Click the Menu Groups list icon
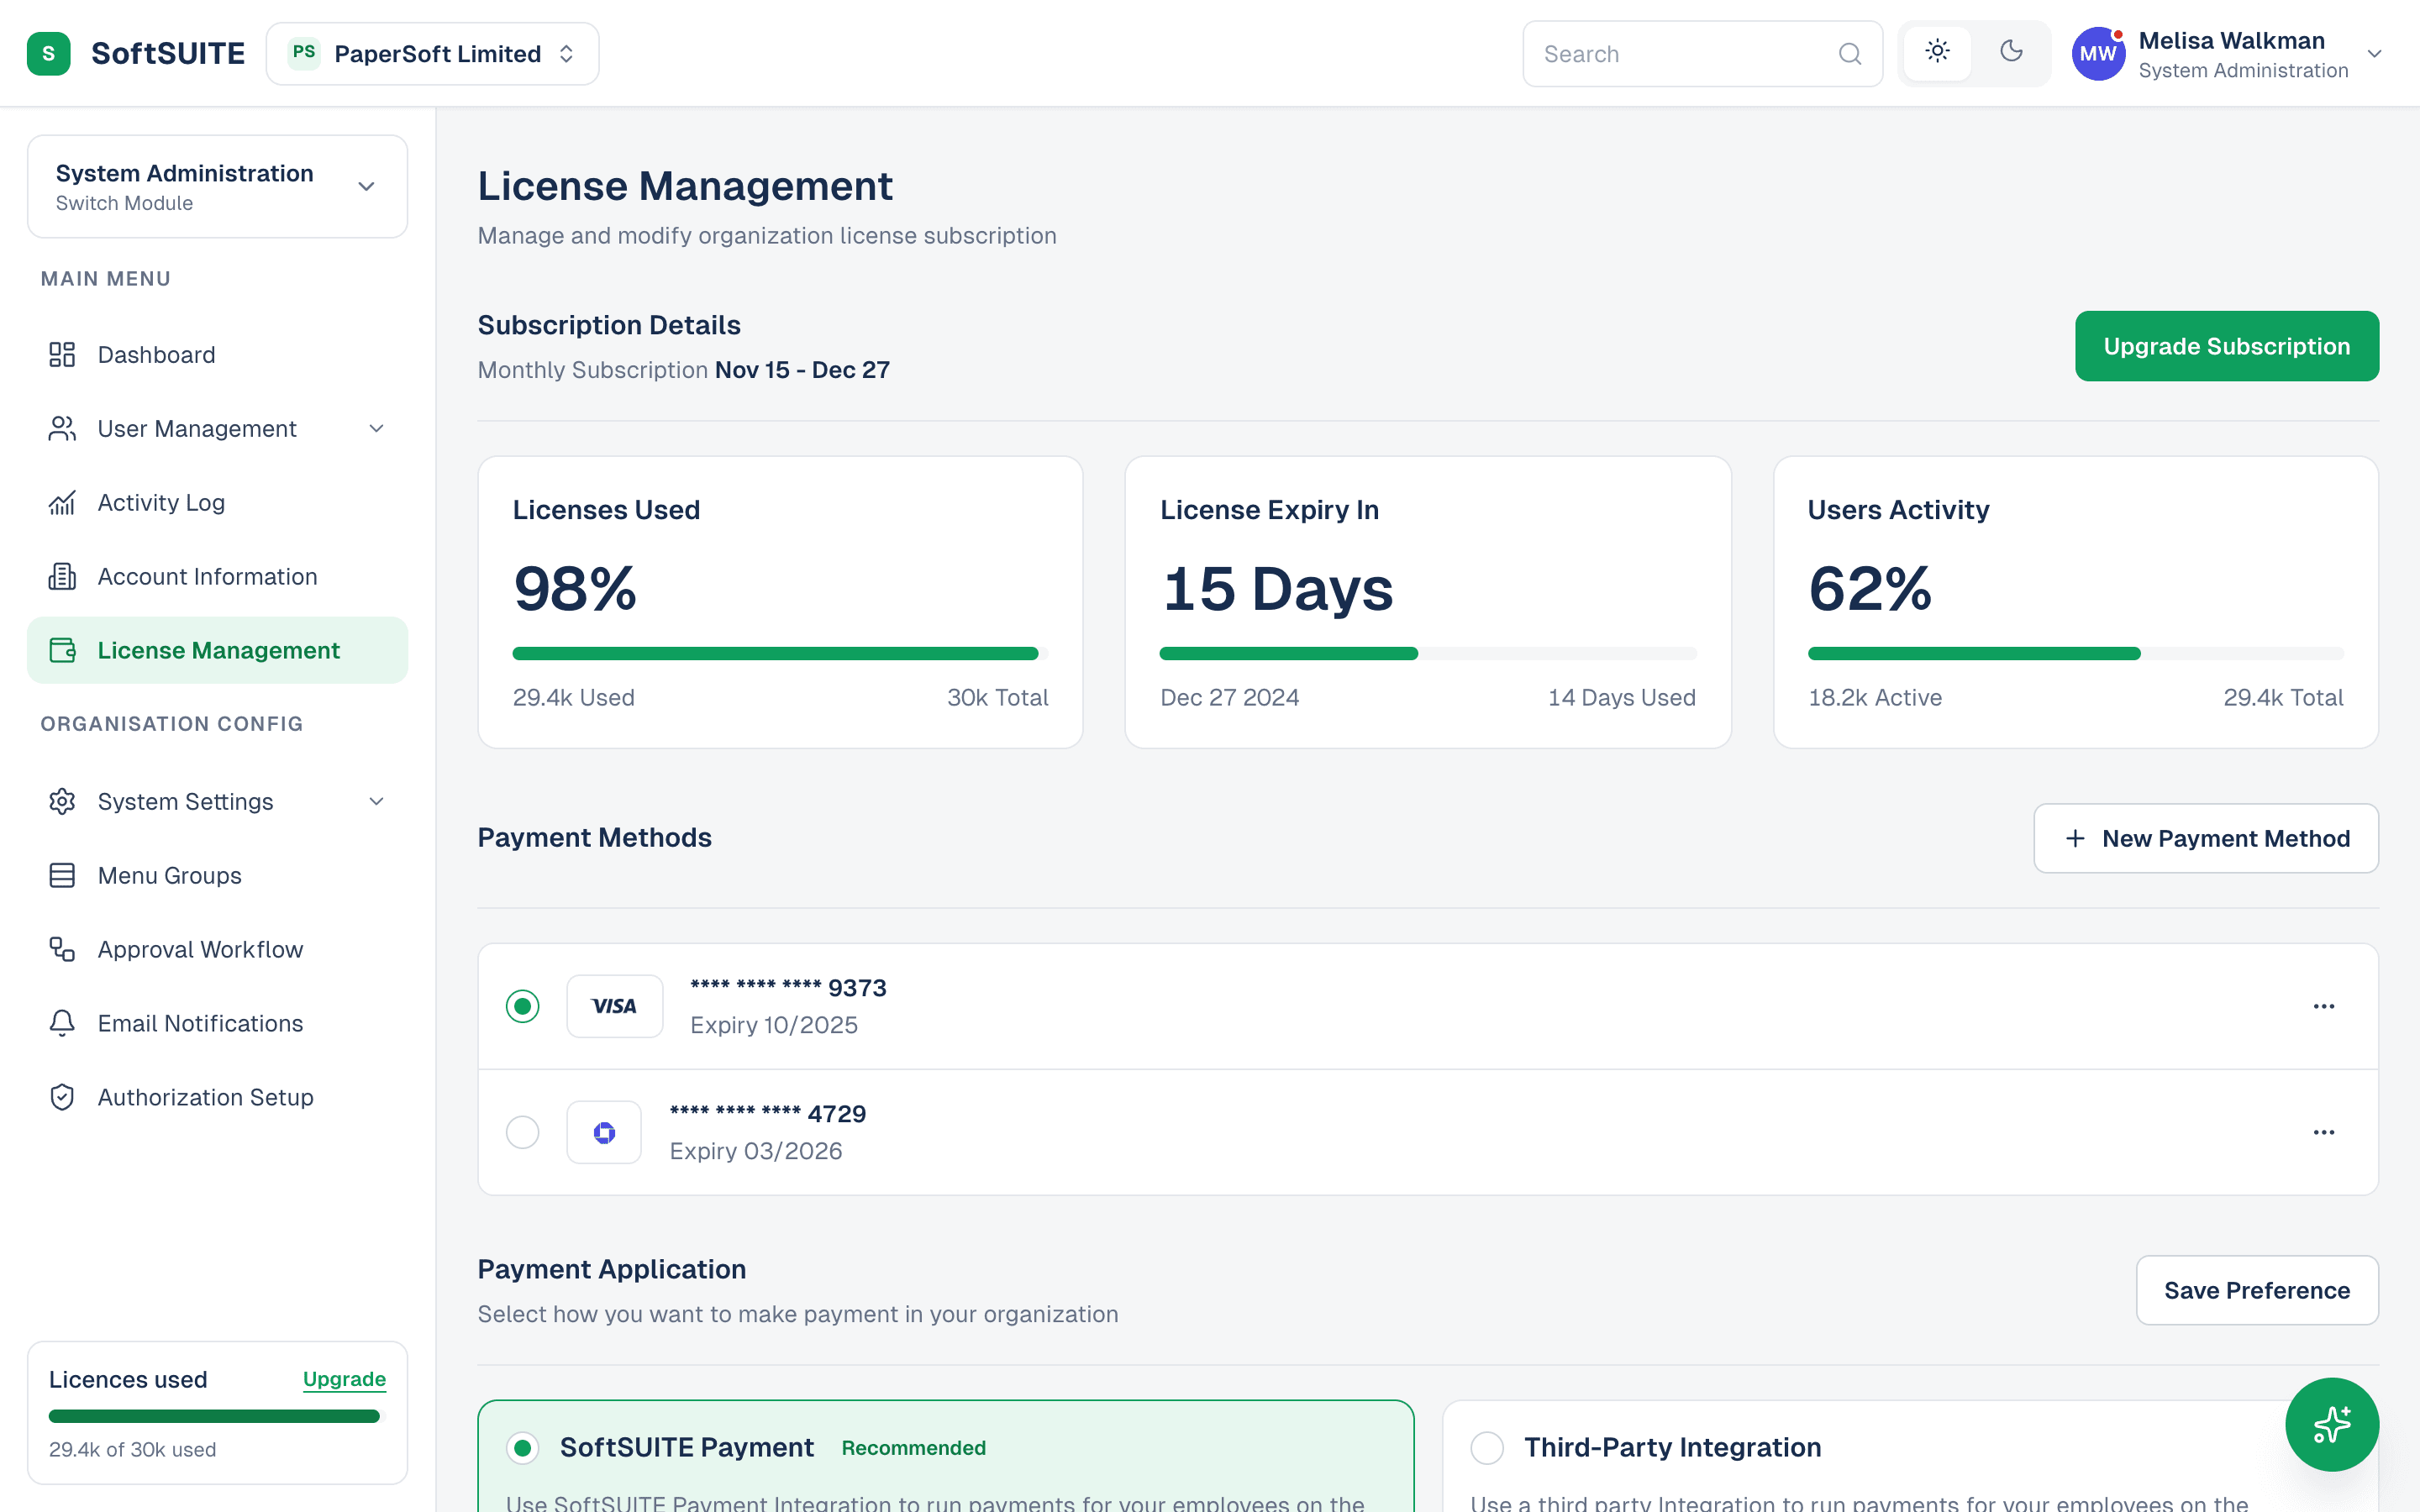Screen dimensions: 2420x1512 pos(62,875)
